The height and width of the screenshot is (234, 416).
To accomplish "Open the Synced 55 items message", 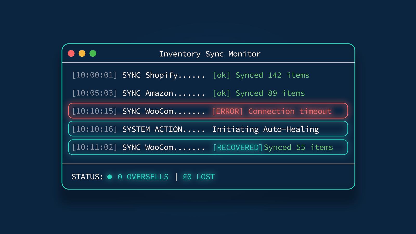I will pos(298,147).
